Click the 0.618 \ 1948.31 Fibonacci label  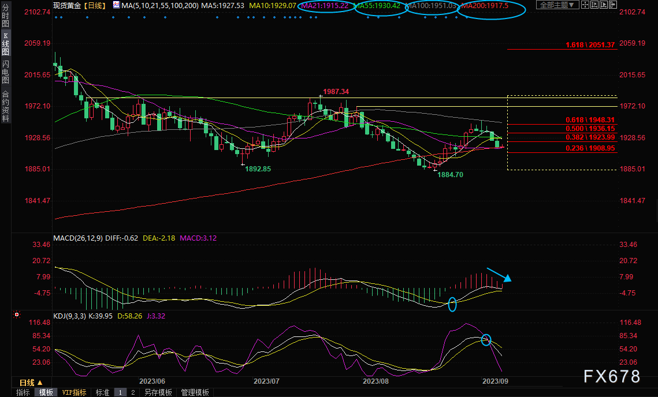tap(590, 120)
